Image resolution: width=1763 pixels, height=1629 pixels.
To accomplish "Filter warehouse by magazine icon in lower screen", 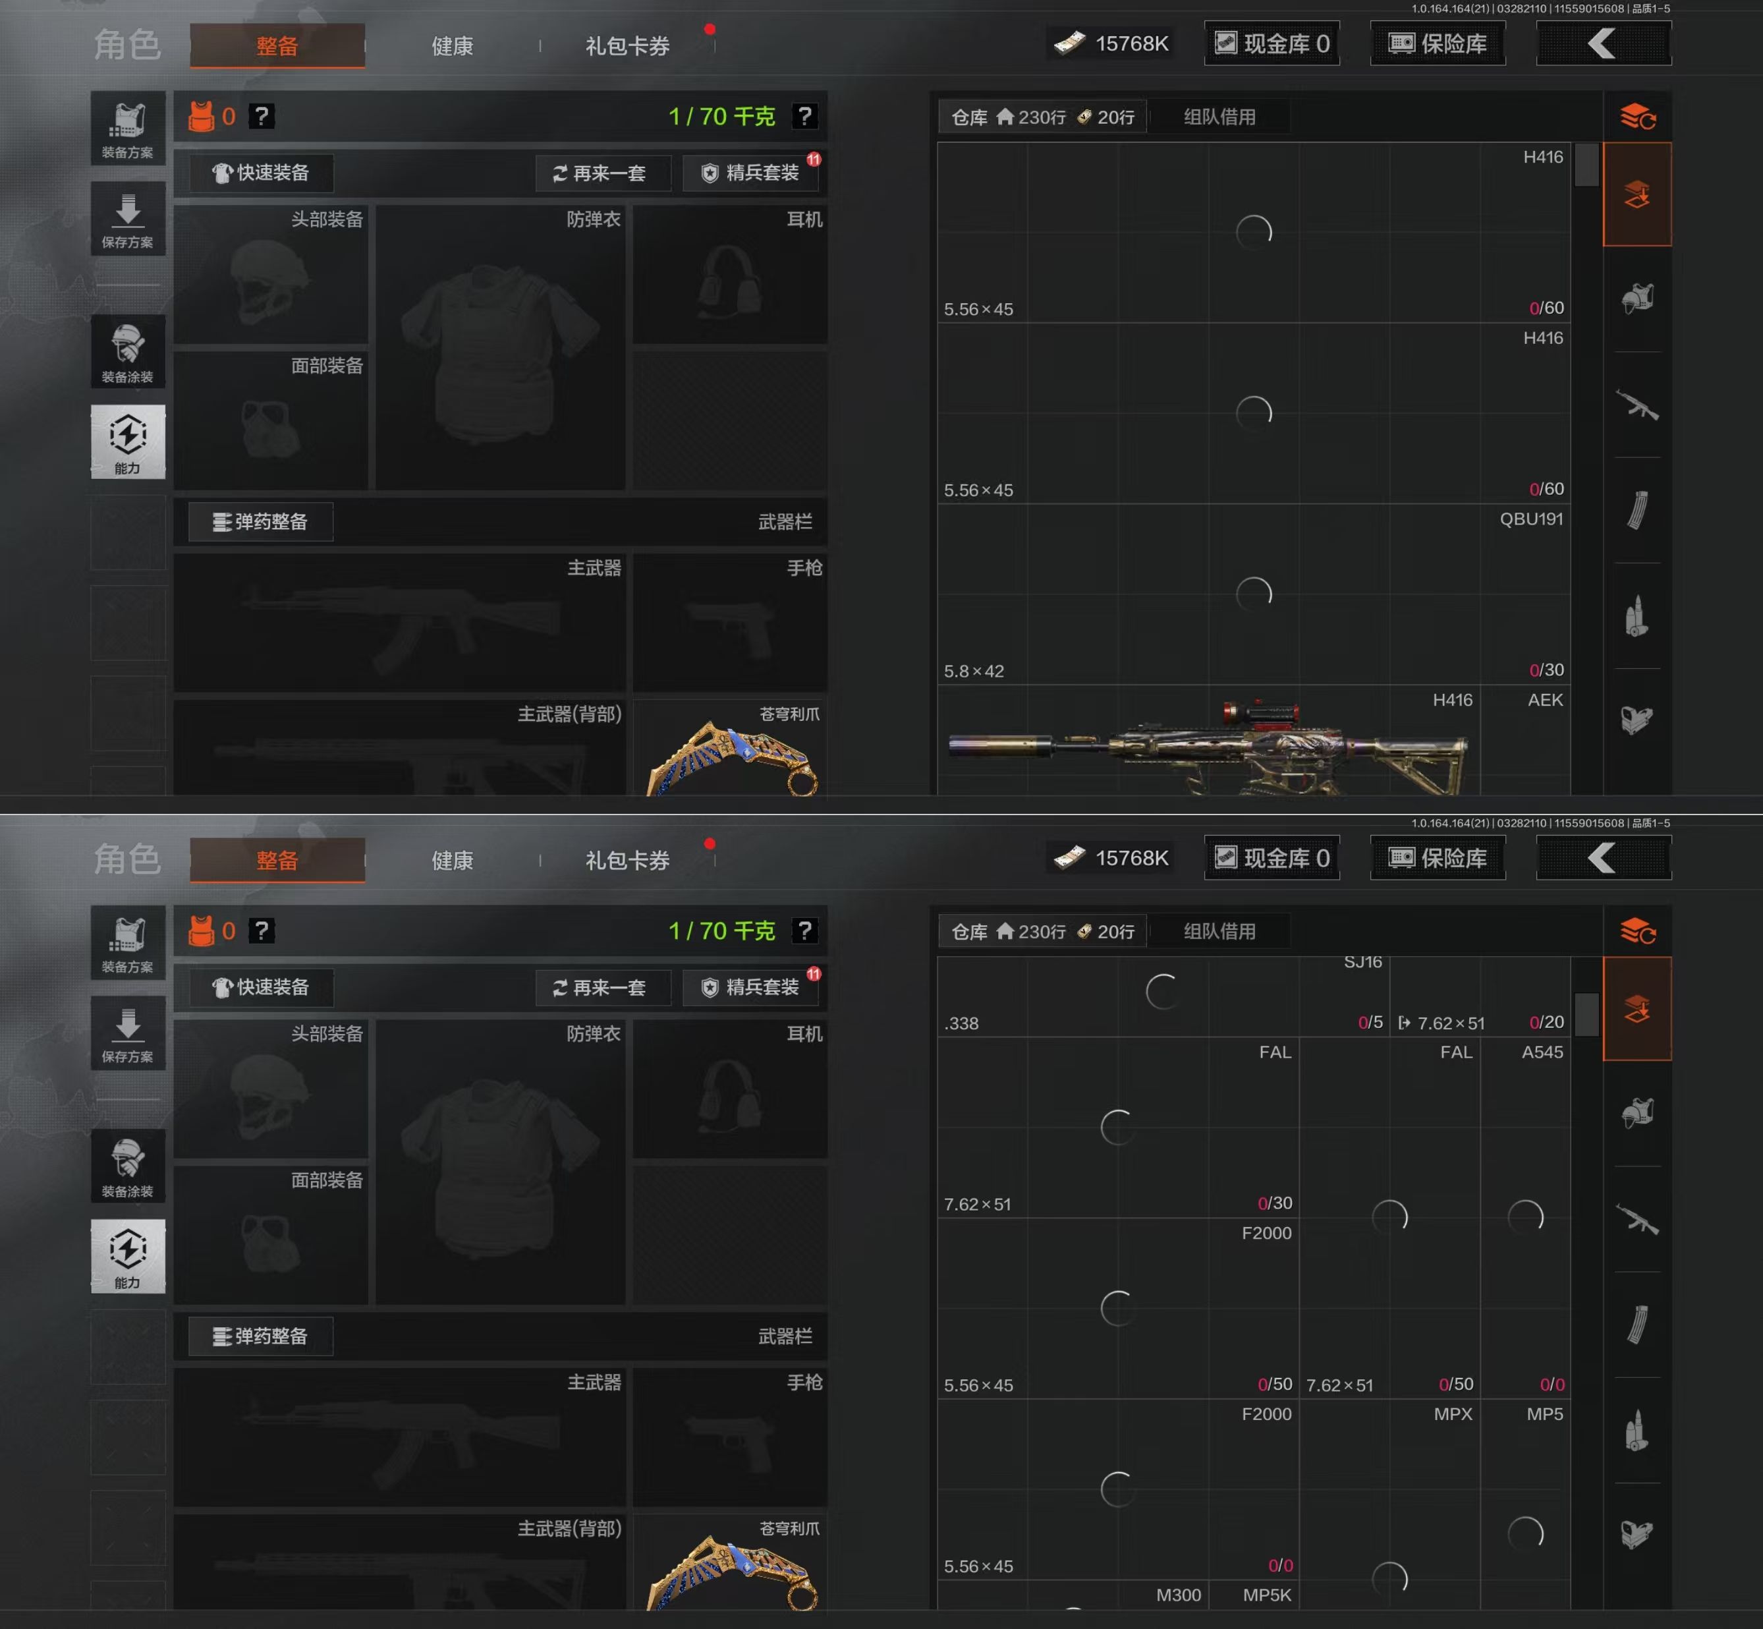I will pos(1637,1325).
